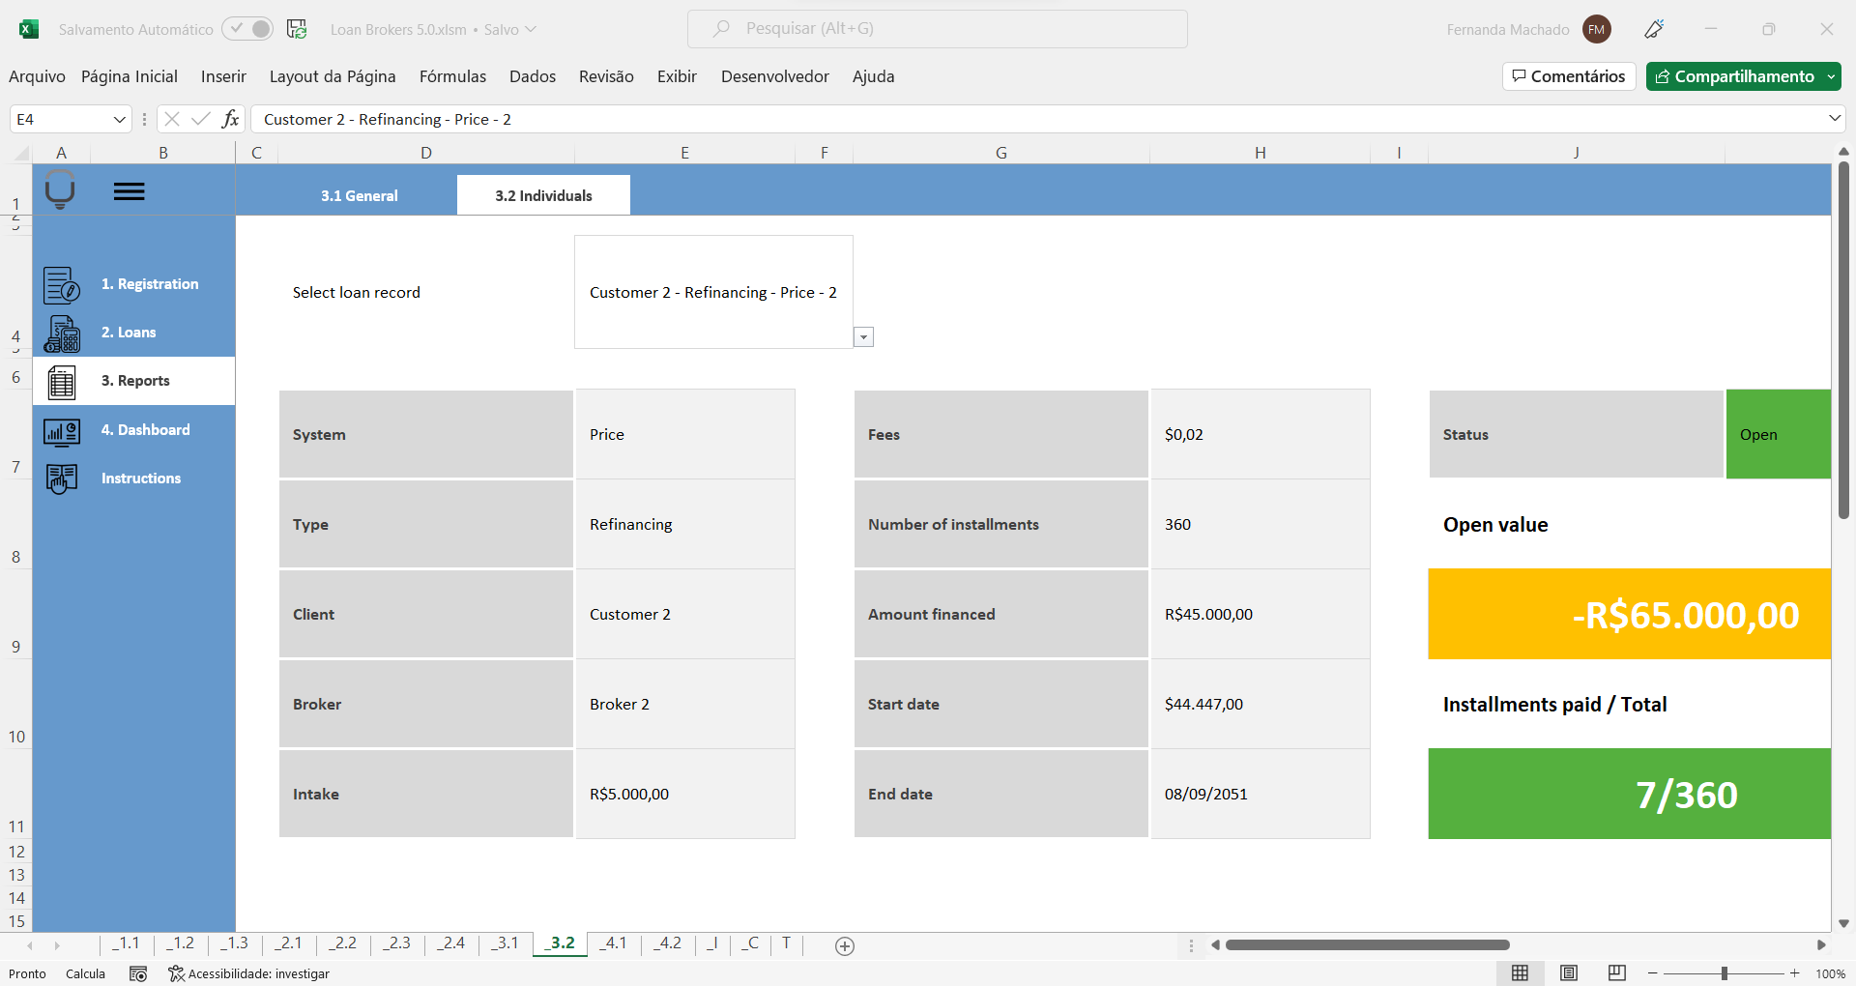Viewport: 1856px width, 986px height.
Task: Switch to the 3.1 General tab
Action: tap(359, 194)
